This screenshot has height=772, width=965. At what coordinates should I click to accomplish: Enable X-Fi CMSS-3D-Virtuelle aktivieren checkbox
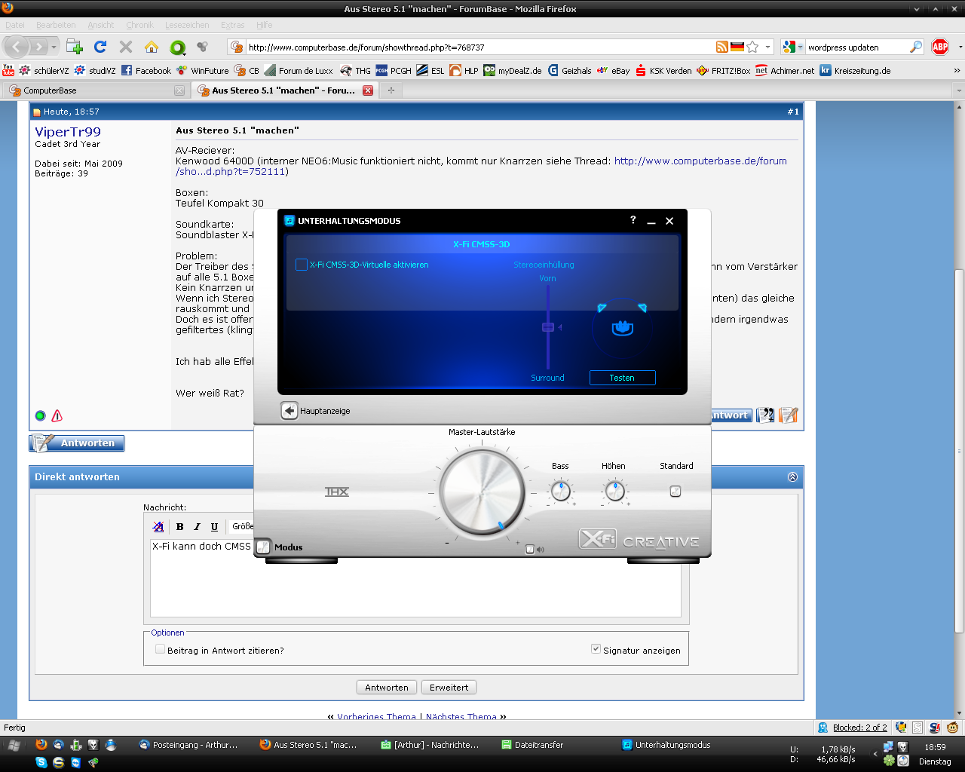point(302,265)
